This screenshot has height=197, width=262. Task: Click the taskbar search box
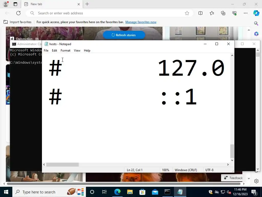49,192
